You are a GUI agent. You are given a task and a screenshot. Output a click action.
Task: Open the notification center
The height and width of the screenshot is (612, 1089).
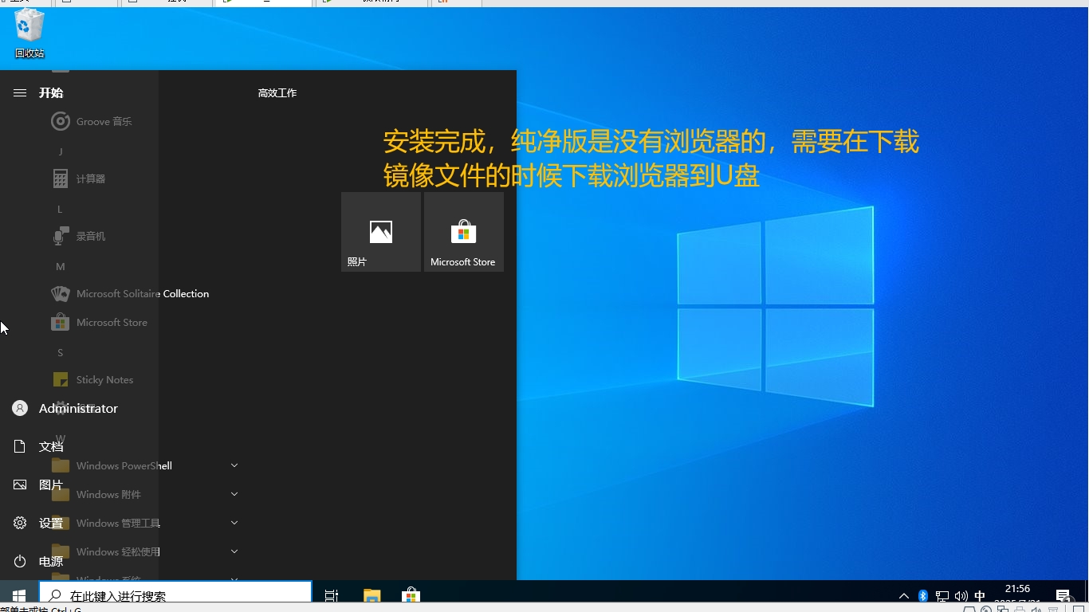[x=1063, y=595]
